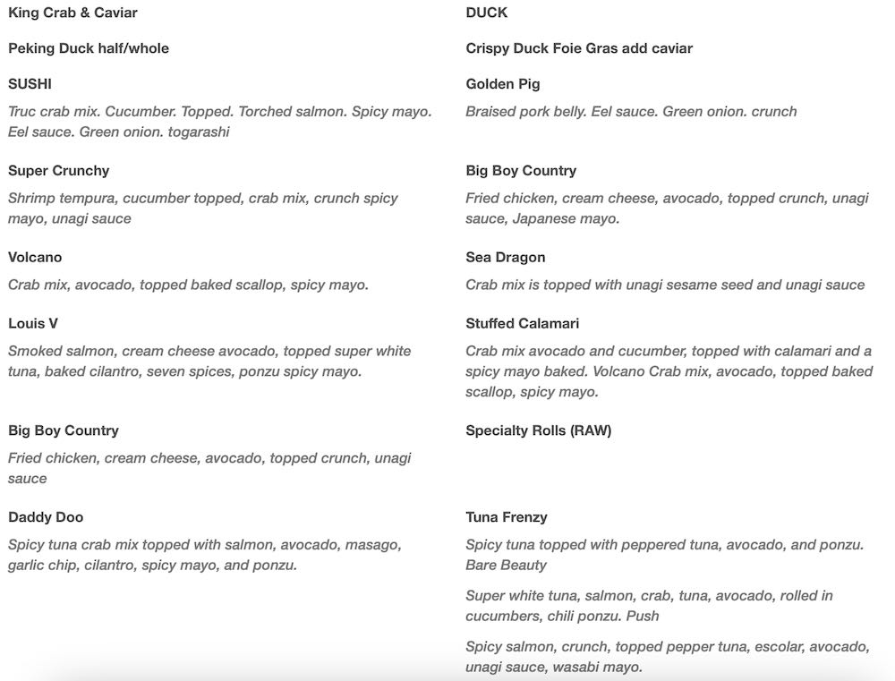Click the Sea Dragon unagi sesame seed description
Screen dimensions: 895x681
665,285
